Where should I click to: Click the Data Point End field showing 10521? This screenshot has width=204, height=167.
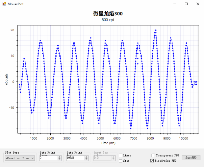point(75,158)
